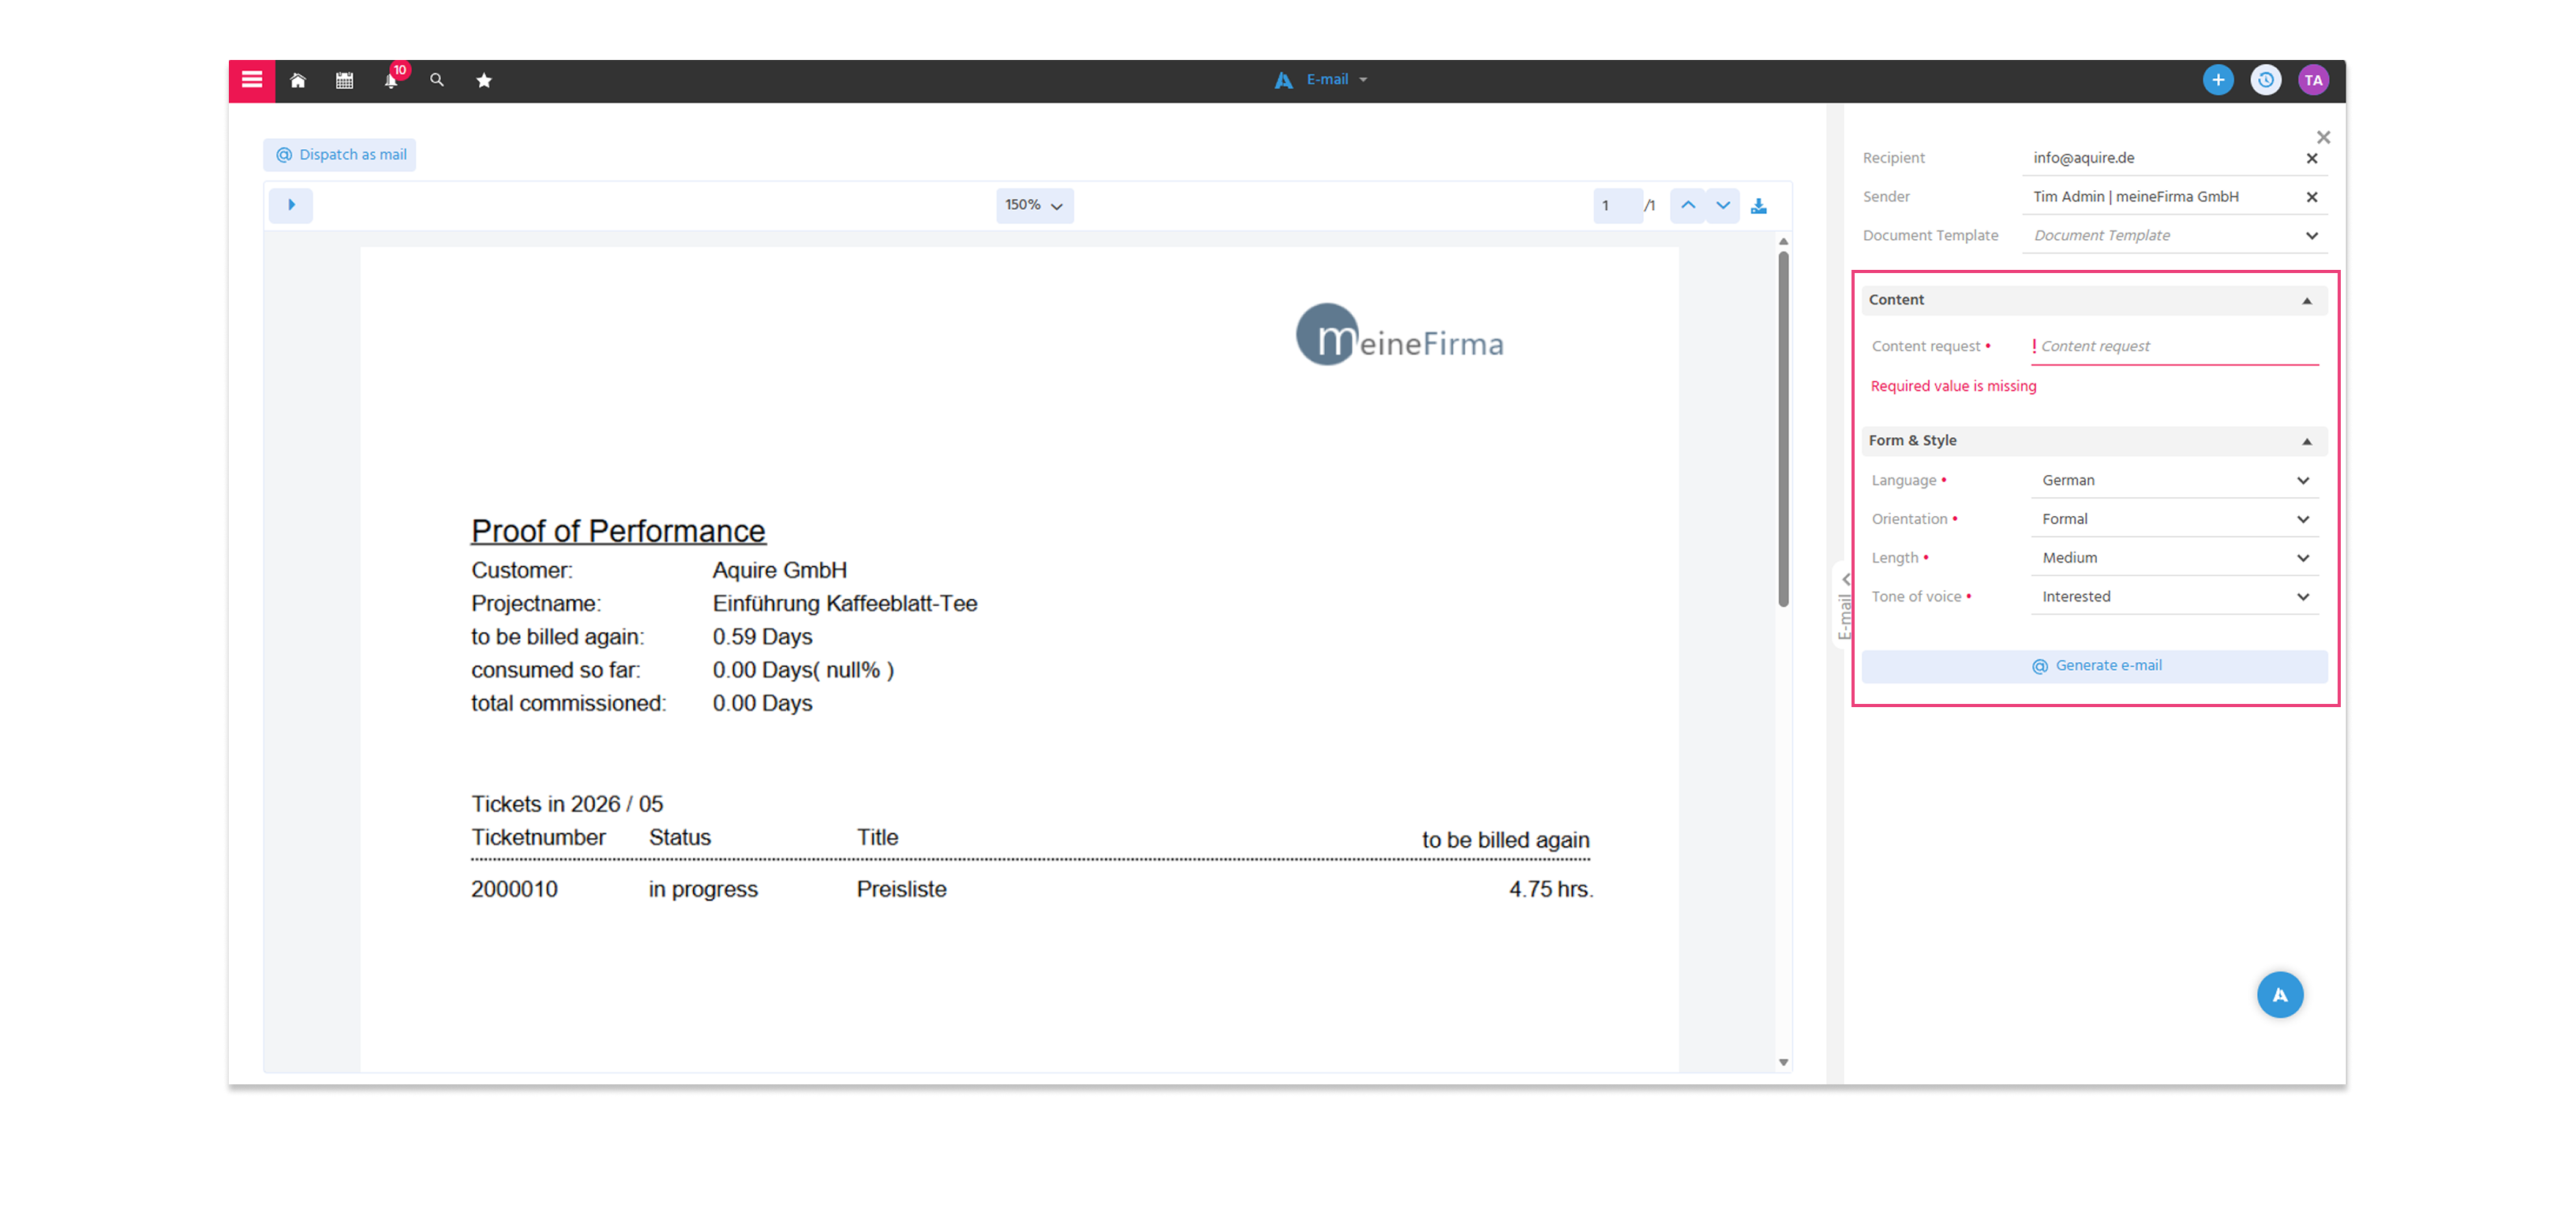
Task: Open the Tone of voice dropdown
Action: pos(2174,596)
